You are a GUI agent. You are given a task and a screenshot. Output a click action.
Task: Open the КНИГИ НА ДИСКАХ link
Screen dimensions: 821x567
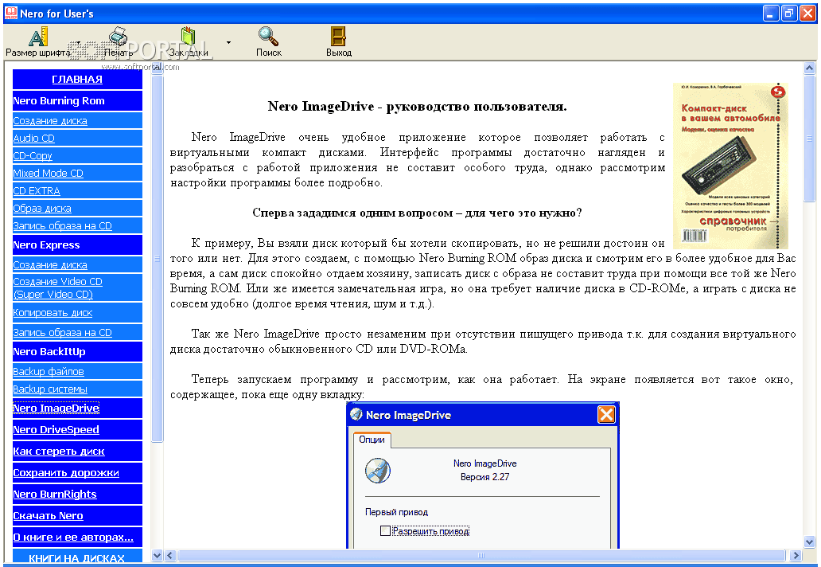(76, 558)
